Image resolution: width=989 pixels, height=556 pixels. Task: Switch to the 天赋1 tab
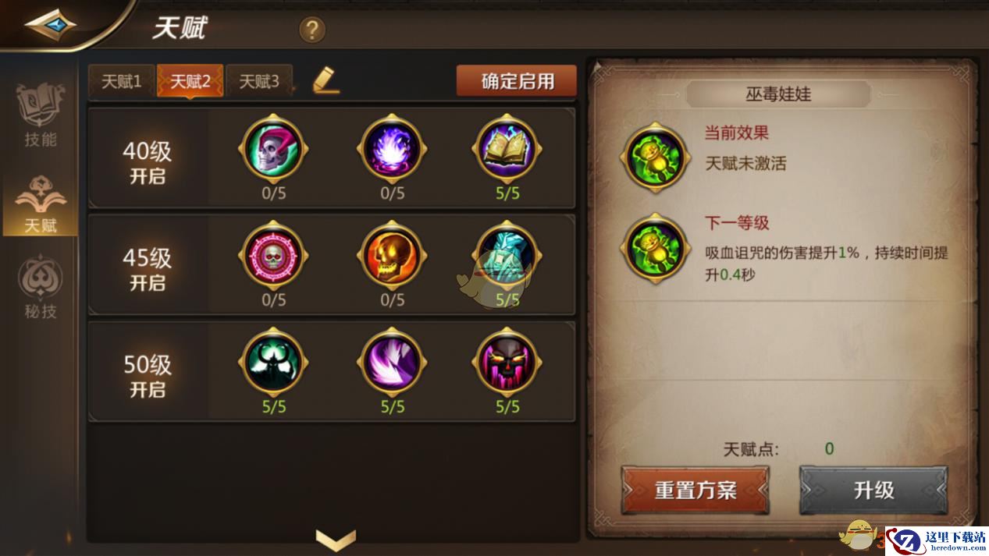pyautogui.click(x=122, y=81)
